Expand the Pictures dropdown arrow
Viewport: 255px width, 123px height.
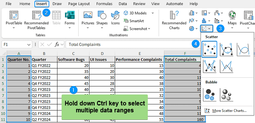tap(88, 28)
